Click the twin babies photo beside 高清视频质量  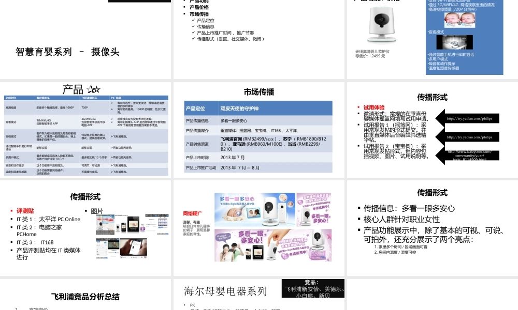click(460, 20)
